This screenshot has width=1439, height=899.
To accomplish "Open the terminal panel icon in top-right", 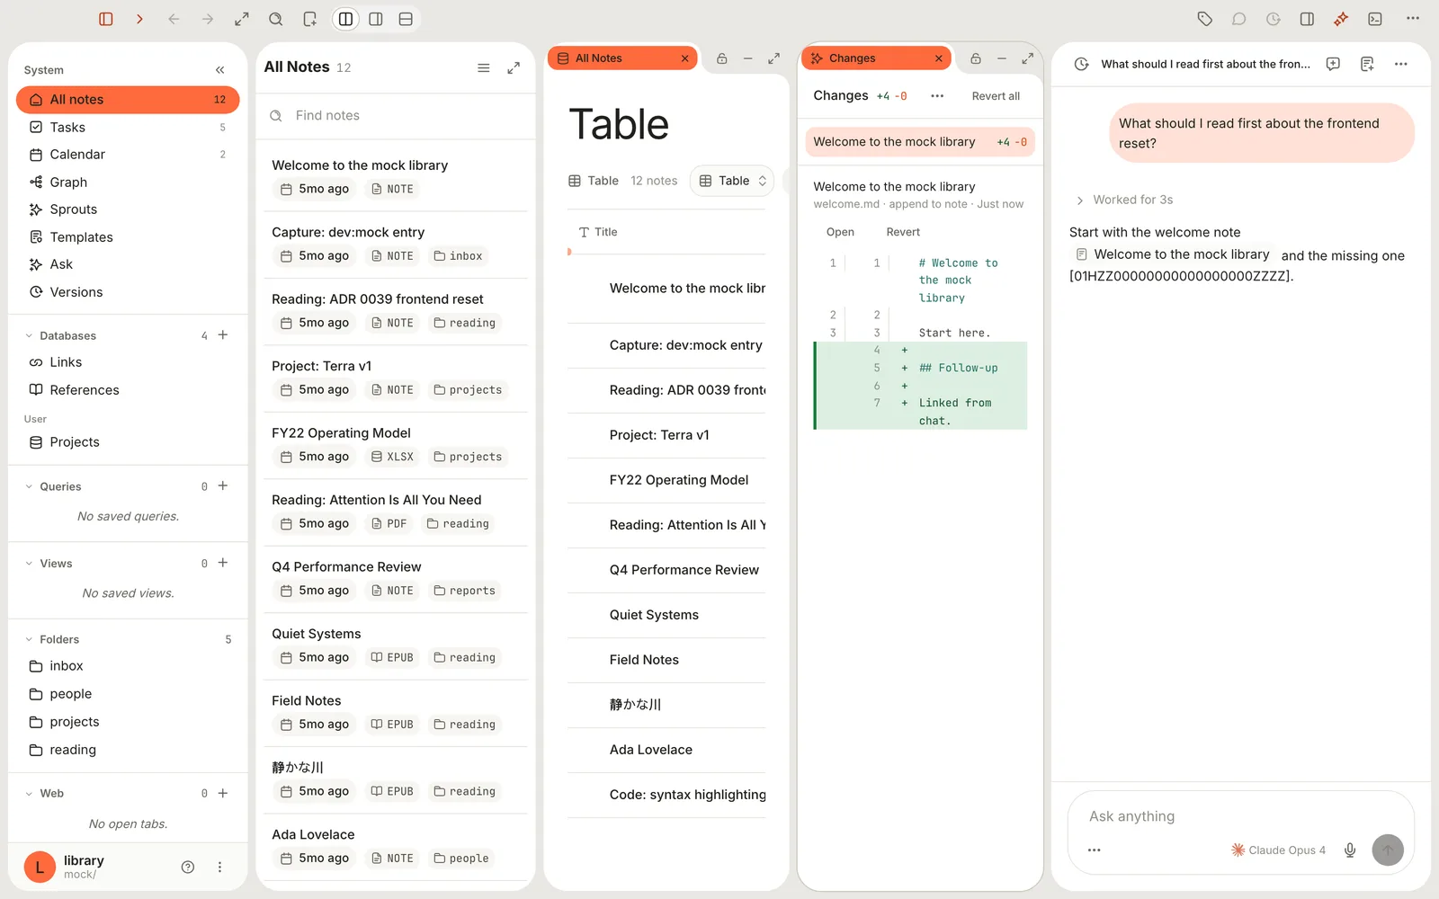I will click(x=1375, y=19).
